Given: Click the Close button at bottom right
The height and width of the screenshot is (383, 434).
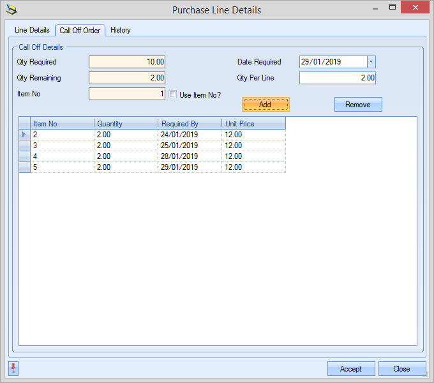Looking at the screenshot, I should (x=401, y=369).
